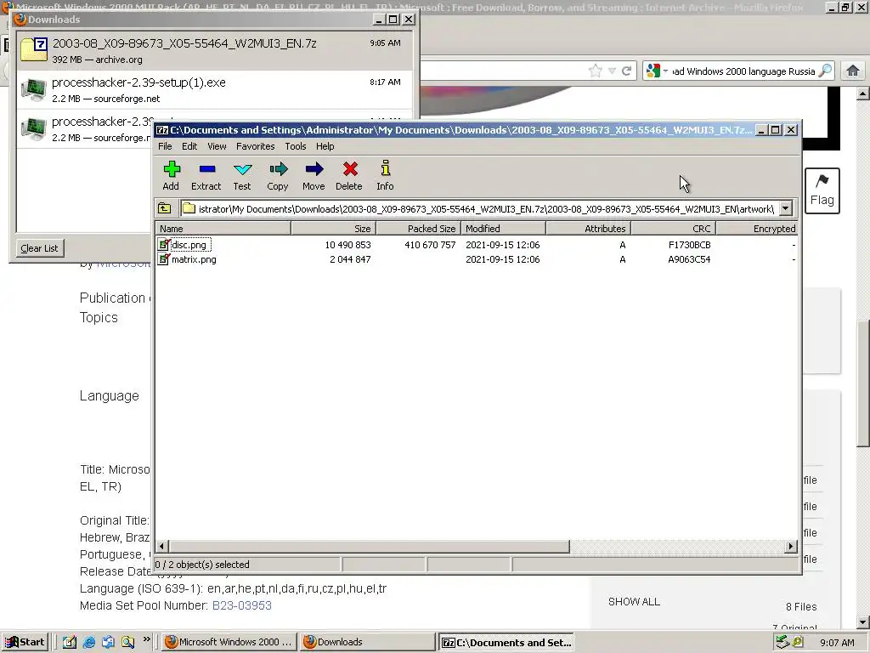Click the matrix.png file icon
This screenshot has width=870, height=653.
(163, 259)
